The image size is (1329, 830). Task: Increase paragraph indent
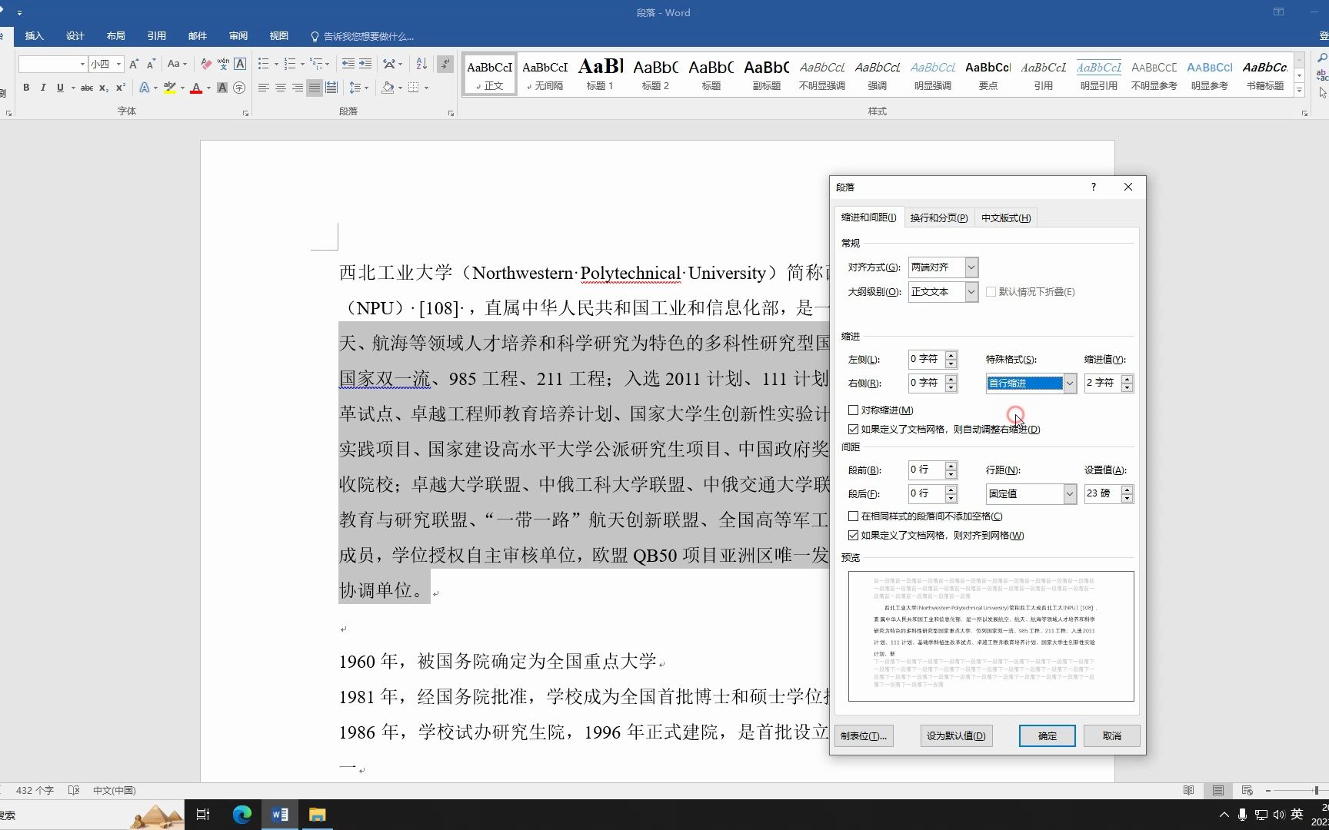[x=365, y=64]
